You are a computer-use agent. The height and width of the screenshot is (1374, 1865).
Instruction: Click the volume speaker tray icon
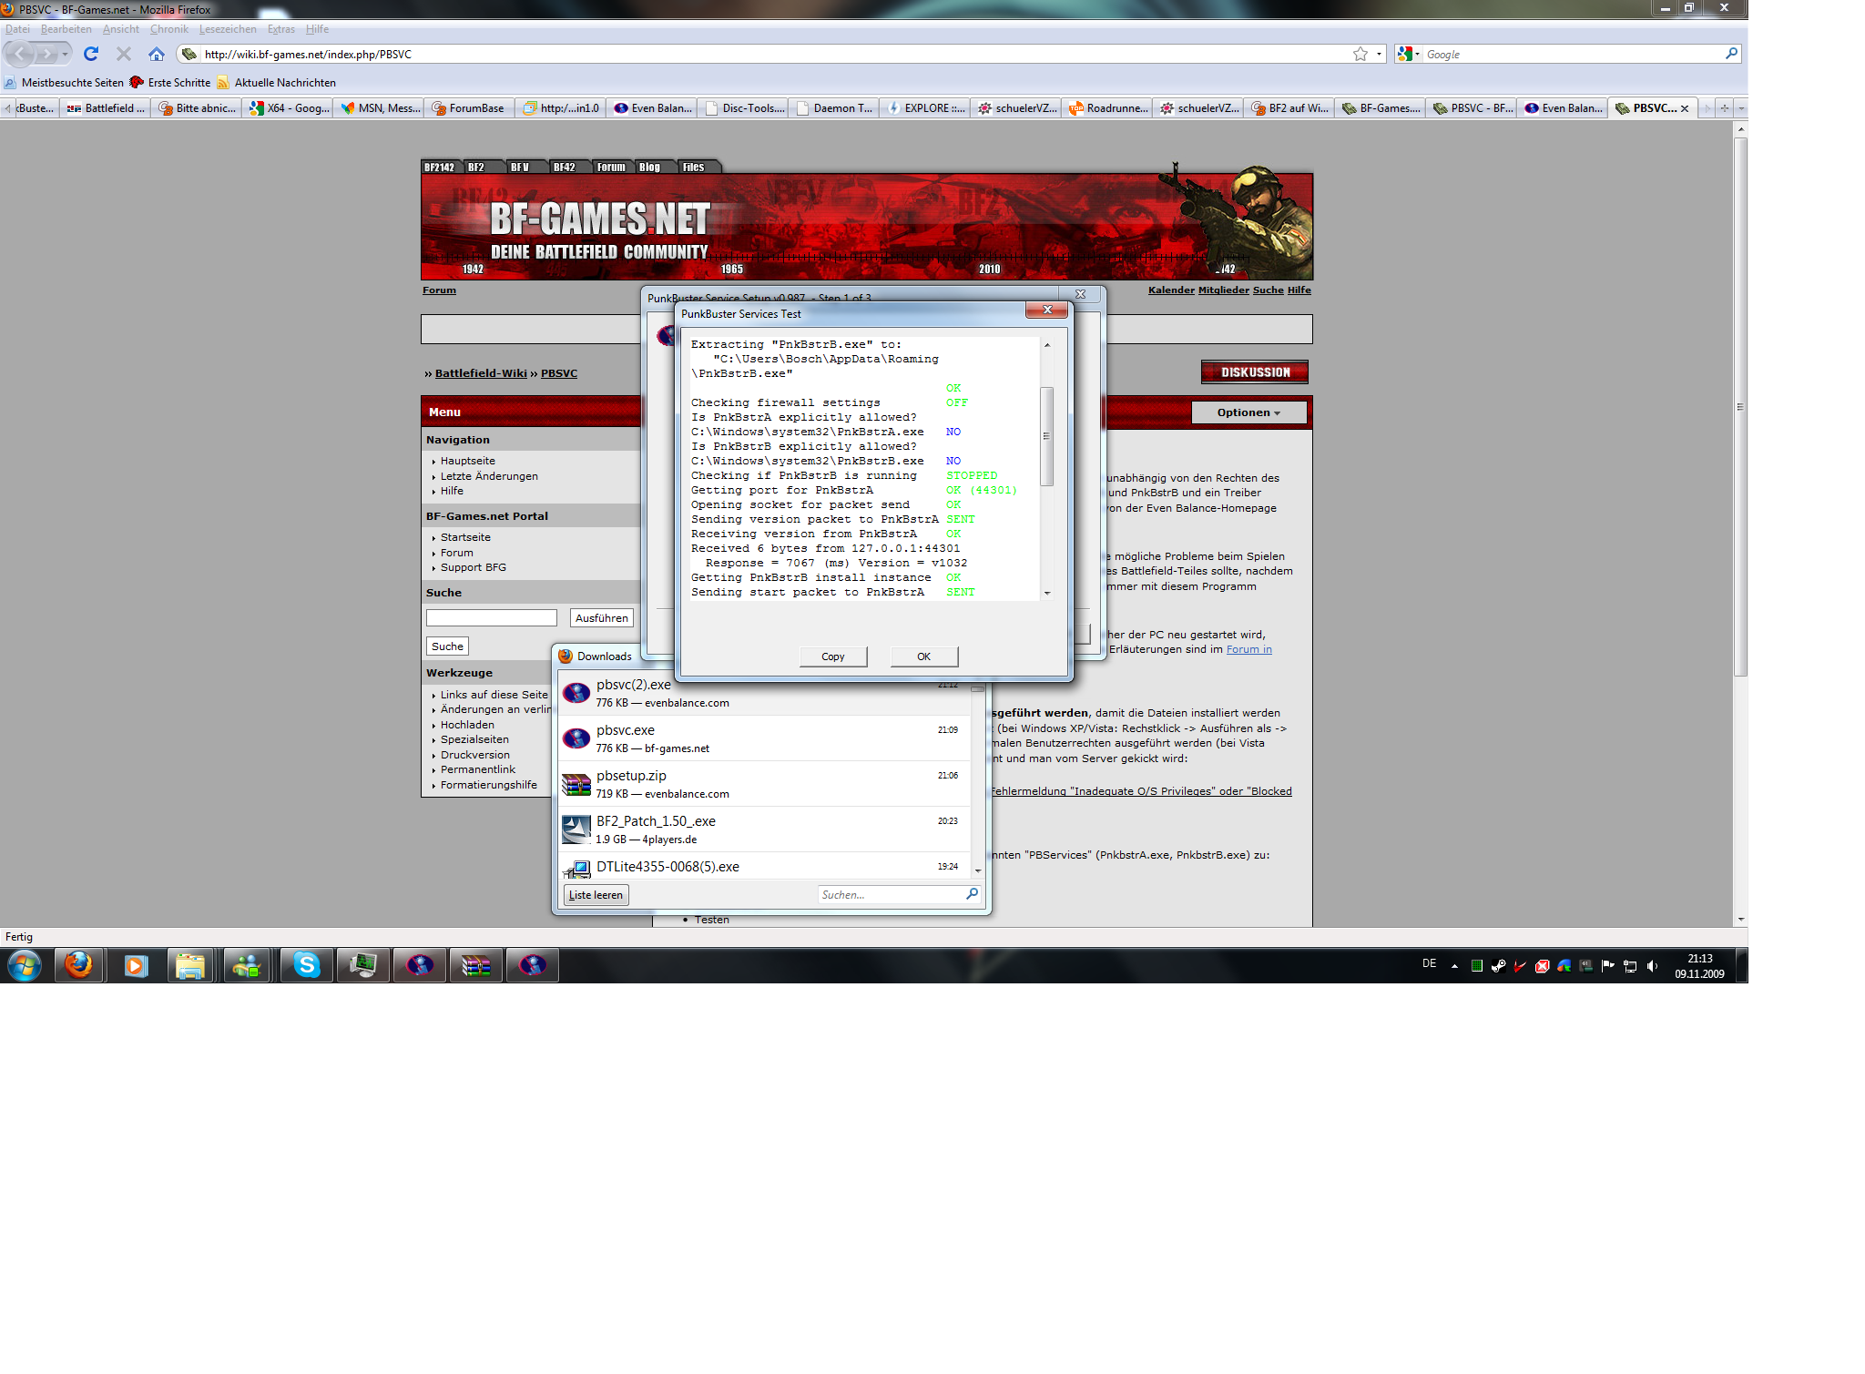click(x=1652, y=966)
